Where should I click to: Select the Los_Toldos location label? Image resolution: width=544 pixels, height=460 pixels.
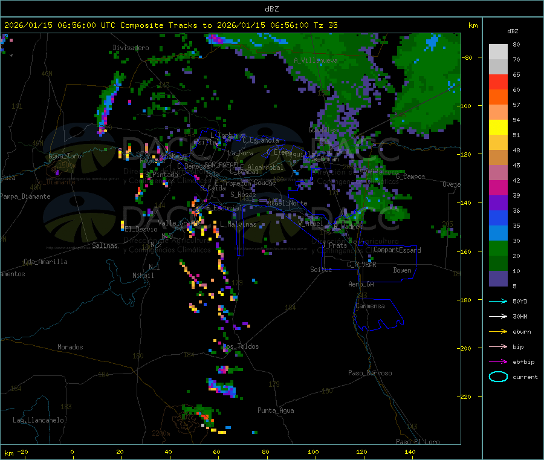[241, 347]
